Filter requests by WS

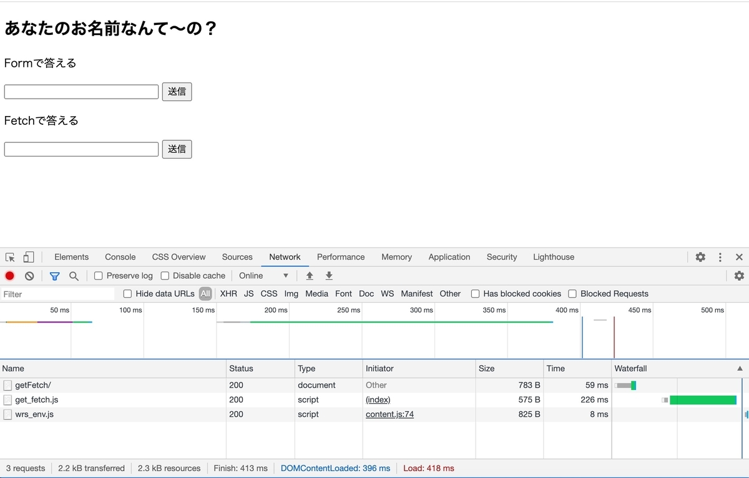click(x=387, y=294)
